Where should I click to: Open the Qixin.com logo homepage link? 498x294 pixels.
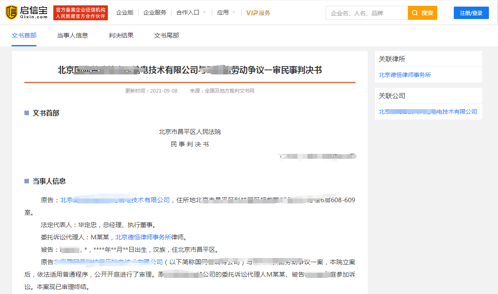pos(26,12)
